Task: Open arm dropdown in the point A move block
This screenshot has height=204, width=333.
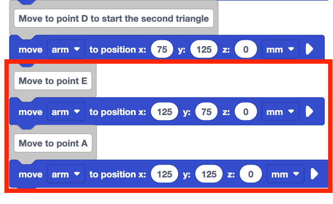Action: coord(65,174)
